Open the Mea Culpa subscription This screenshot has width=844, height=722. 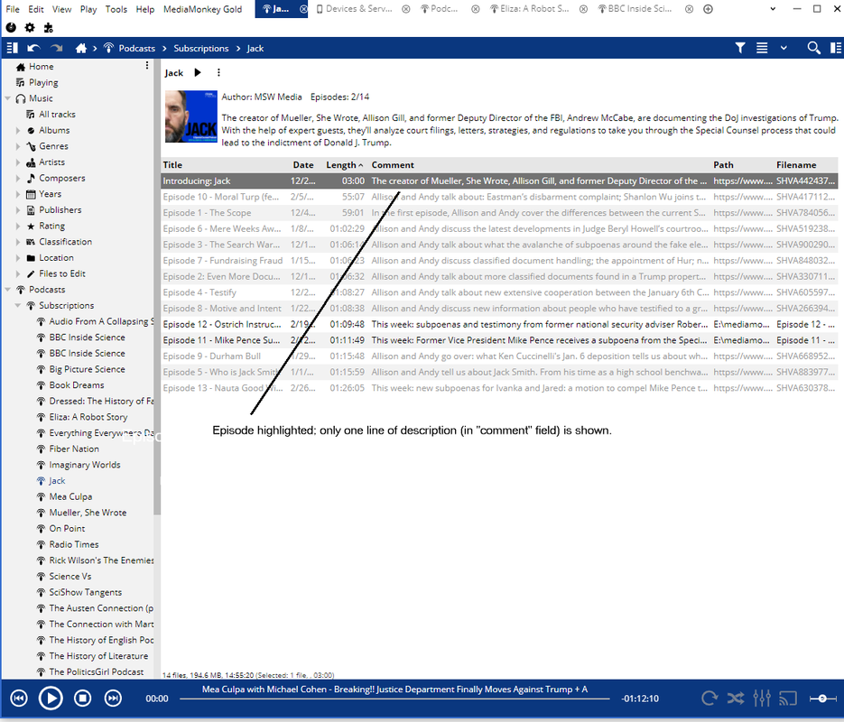(70, 496)
